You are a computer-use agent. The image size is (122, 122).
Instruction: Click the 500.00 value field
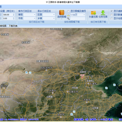(x=8, y=15)
